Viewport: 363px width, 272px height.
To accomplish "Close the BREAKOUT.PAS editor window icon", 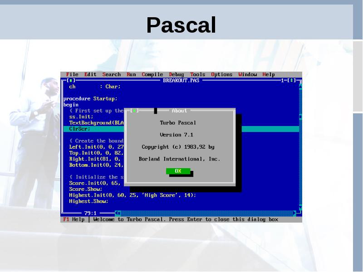I will 71,80.
